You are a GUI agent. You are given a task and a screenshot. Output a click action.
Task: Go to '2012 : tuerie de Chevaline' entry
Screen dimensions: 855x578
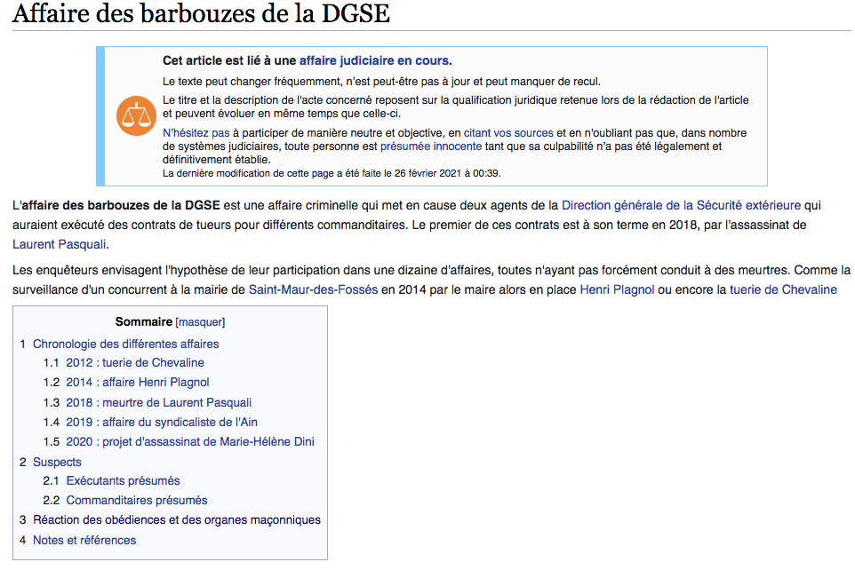pyautogui.click(x=135, y=363)
